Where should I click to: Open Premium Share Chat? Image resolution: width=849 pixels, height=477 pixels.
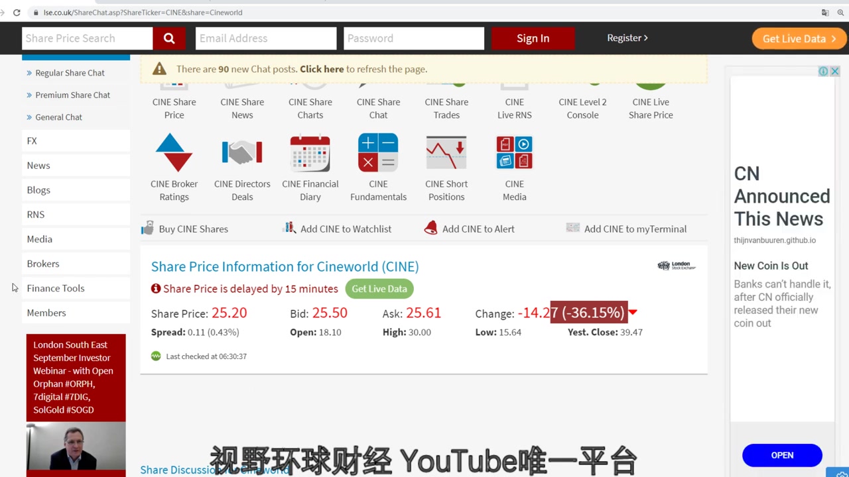(72, 95)
